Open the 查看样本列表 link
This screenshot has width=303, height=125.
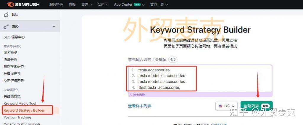tap(140, 106)
